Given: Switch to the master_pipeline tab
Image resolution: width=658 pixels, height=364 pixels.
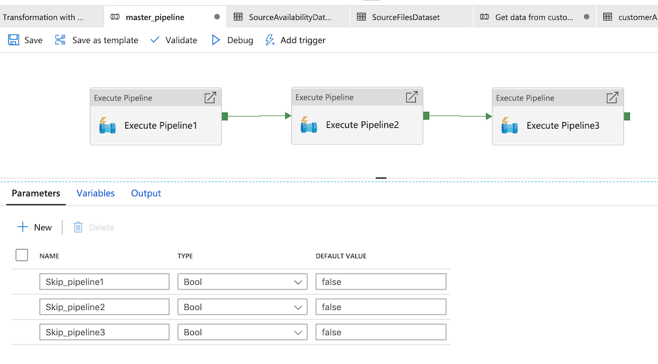Looking at the screenshot, I should [165, 17].
